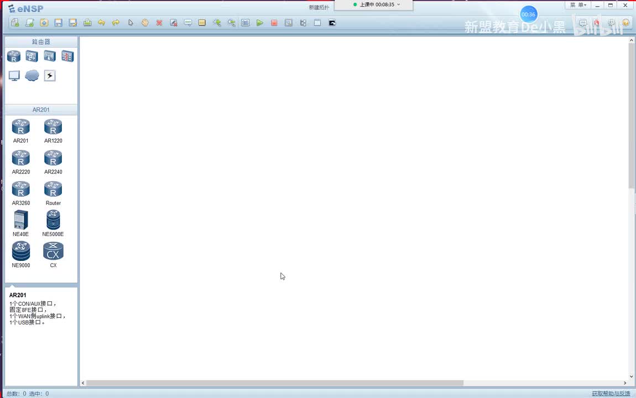Pick the NE5000E device
This screenshot has height=398, width=636.
tap(53, 224)
